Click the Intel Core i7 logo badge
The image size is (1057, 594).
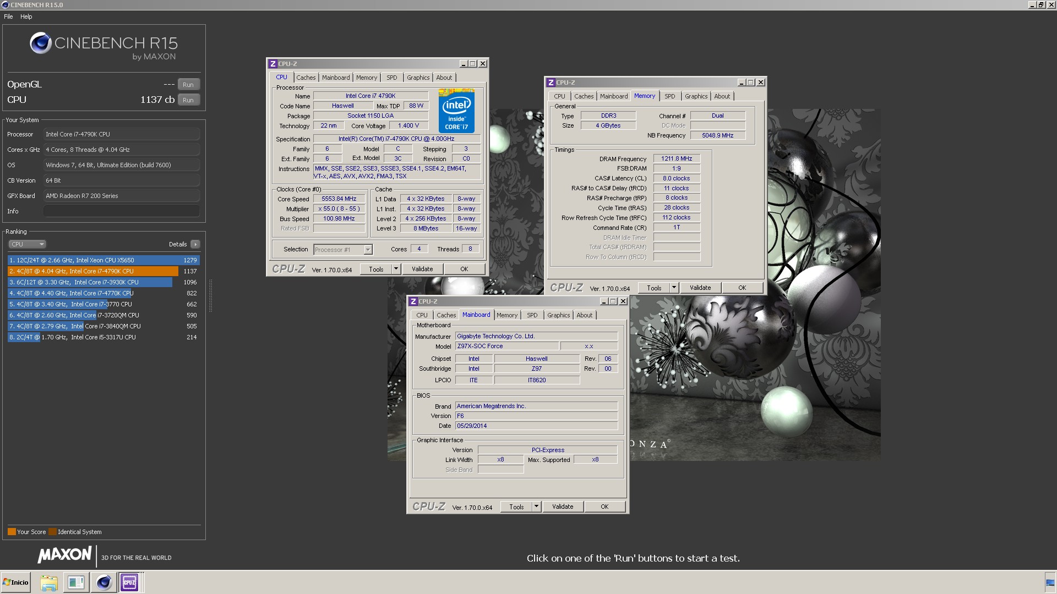(456, 111)
